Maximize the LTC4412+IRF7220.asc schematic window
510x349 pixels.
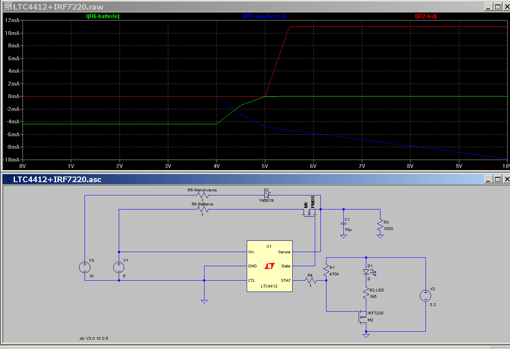498,179
